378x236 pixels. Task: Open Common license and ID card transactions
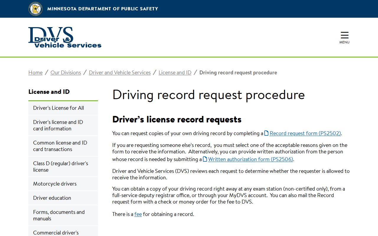click(63, 146)
